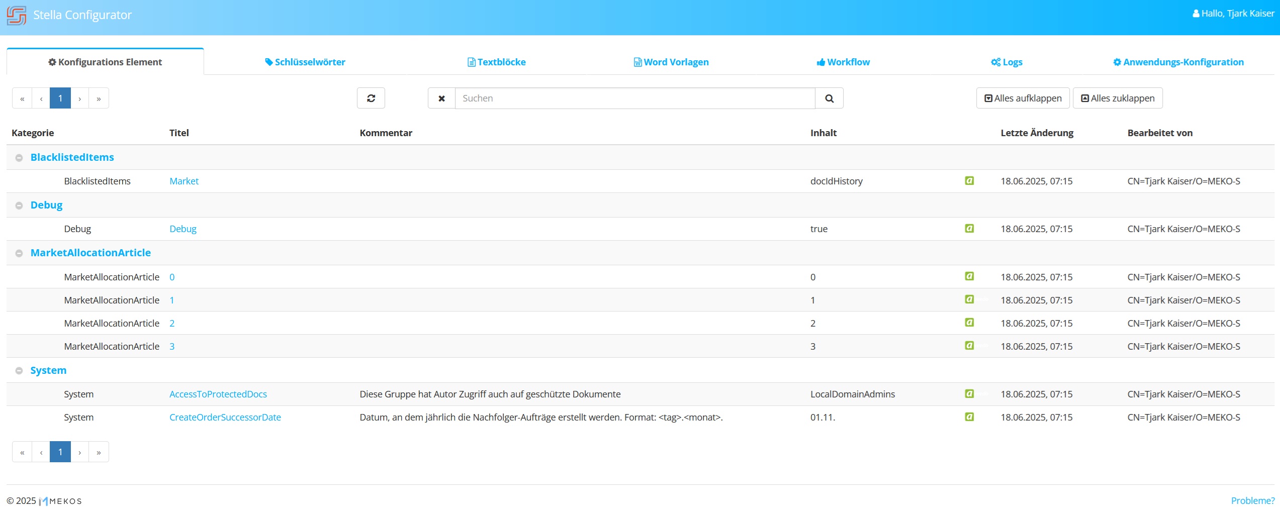Open the CreateOrderSuccessorDate title link

(225, 417)
